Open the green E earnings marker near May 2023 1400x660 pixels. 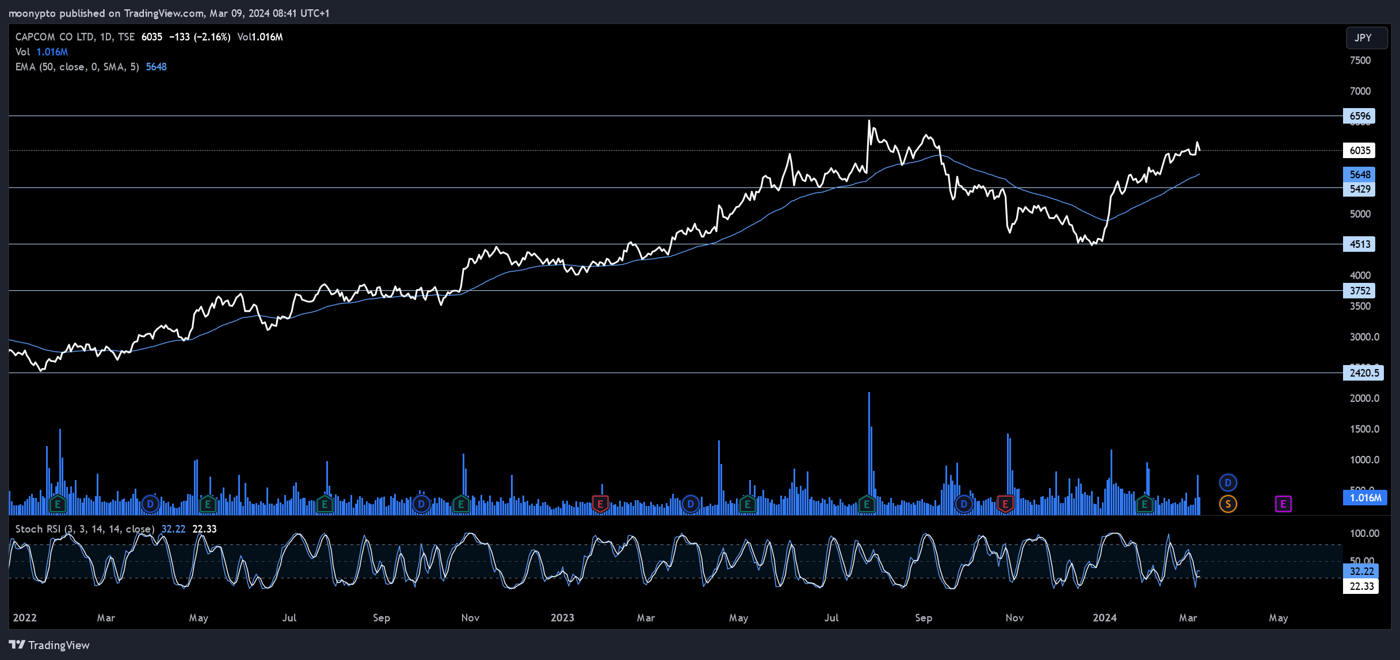coord(747,504)
